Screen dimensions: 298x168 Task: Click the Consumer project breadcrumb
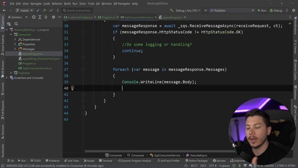point(114,155)
